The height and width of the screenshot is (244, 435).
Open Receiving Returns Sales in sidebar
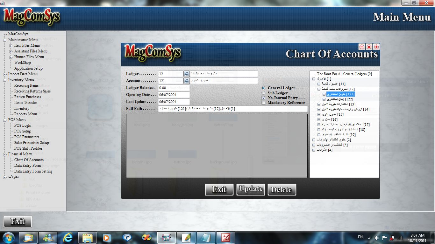pyautogui.click(x=32, y=91)
